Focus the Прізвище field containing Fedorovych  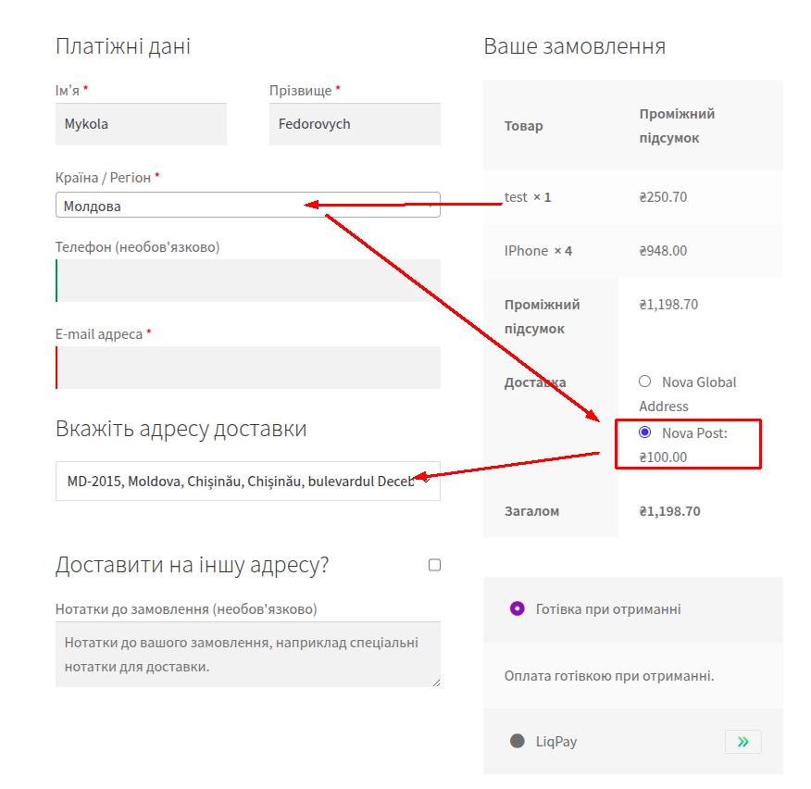[354, 124]
